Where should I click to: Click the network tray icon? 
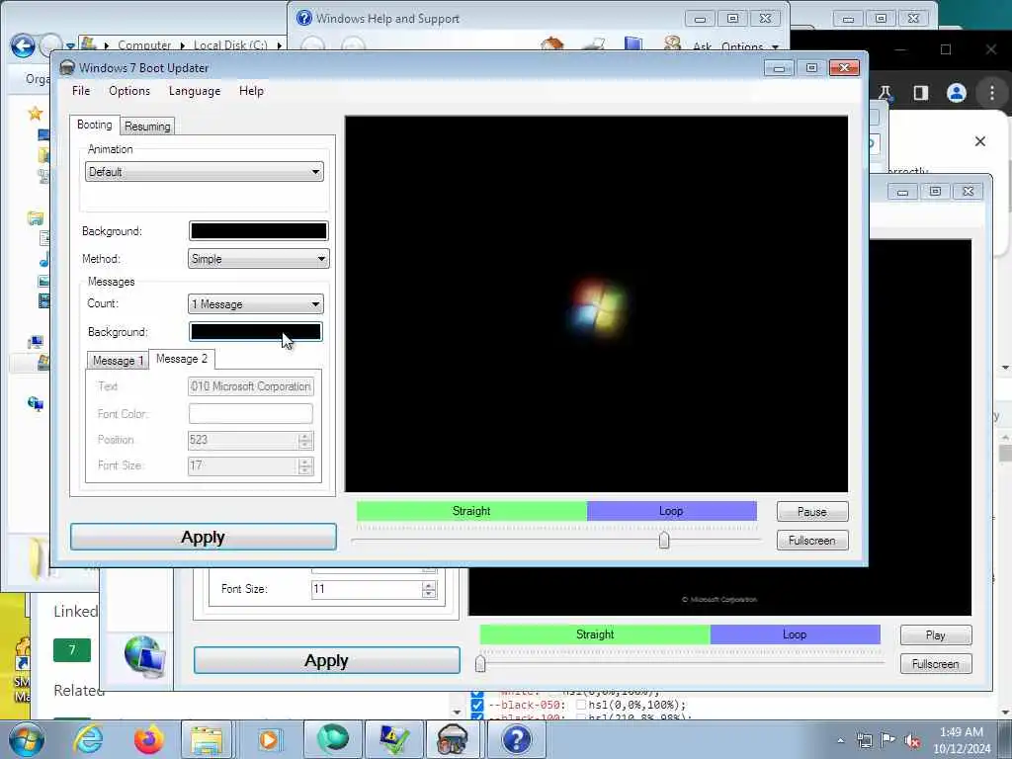[x=864, y=740]
